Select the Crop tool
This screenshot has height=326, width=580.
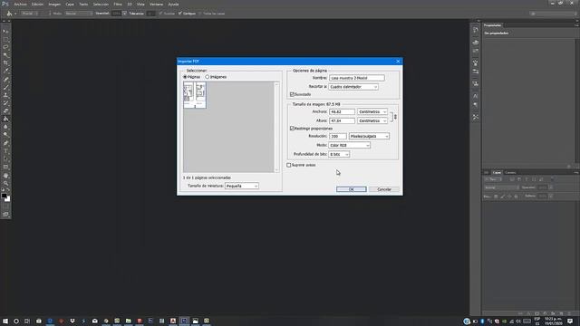click(x=5, y=63)
